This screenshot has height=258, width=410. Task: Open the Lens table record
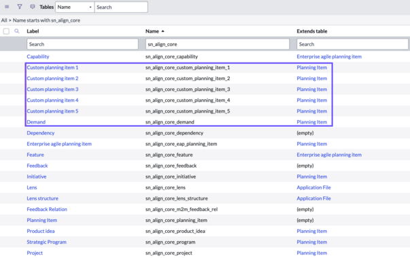tap(32, 187)
